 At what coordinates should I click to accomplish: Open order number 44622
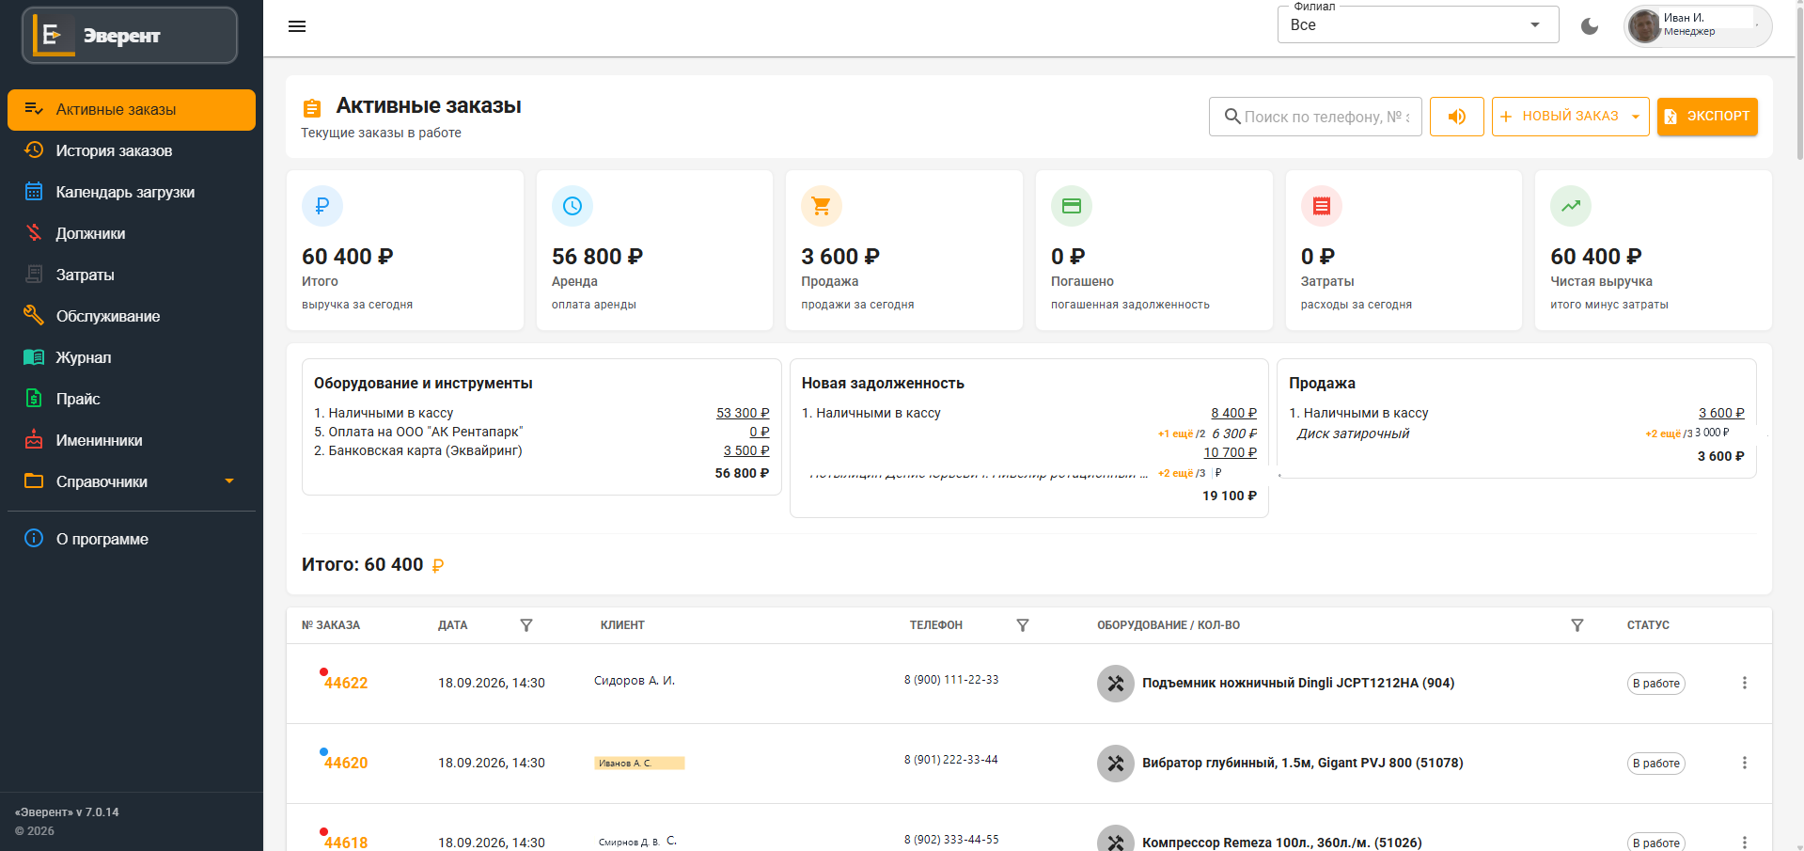pyautogui.click(x=346, y=684)
